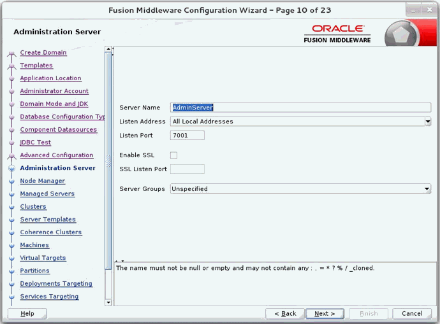
Task: Go to the Templates step
Action: [x=36, y=66]
